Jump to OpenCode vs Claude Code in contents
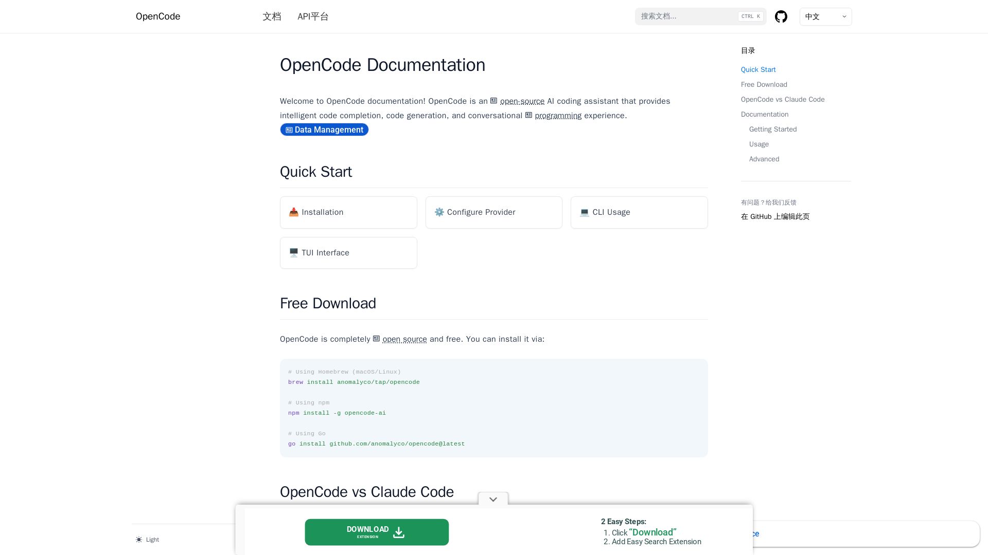988x555 pixels. [x=783, y=100]
